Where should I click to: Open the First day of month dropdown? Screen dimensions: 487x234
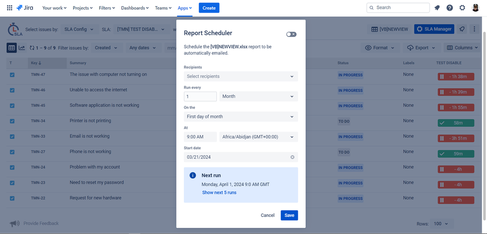(241, 117)
